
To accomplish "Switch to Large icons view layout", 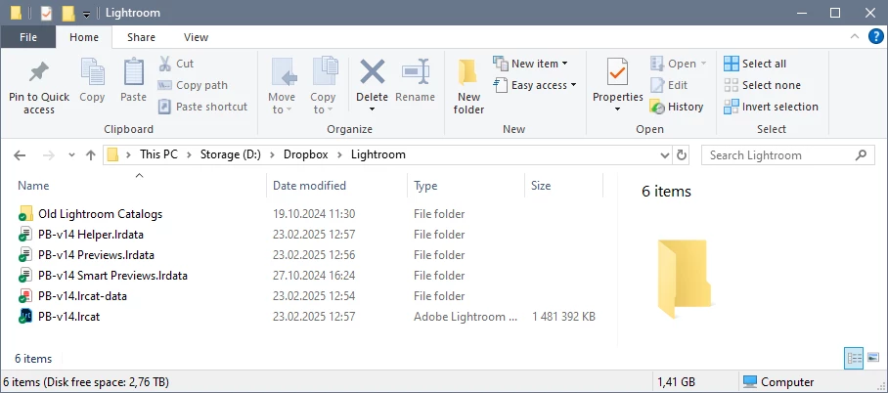I will (873, 358).
